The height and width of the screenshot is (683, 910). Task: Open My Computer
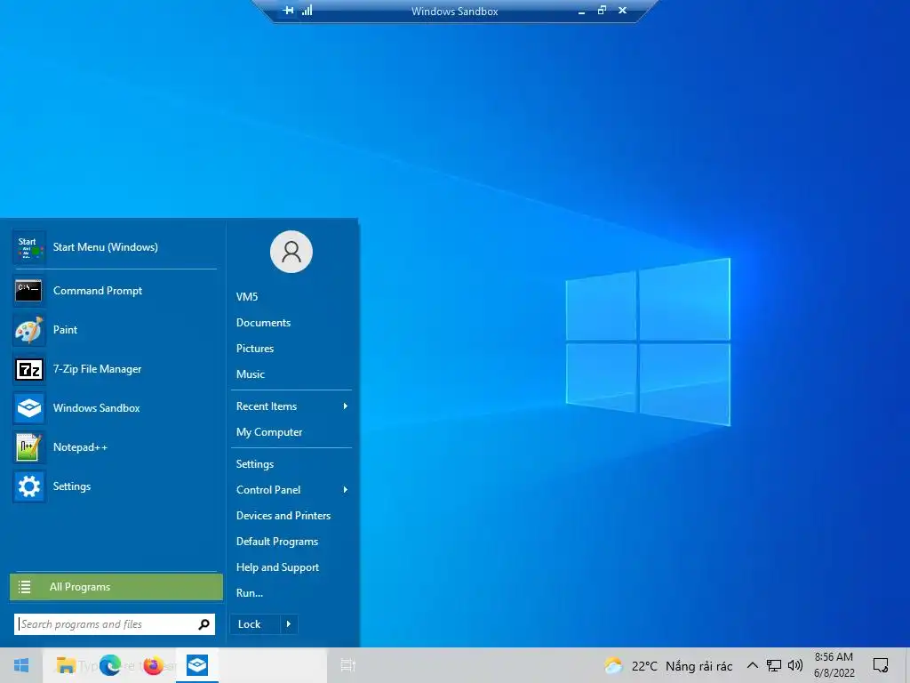tap(269, 432)
